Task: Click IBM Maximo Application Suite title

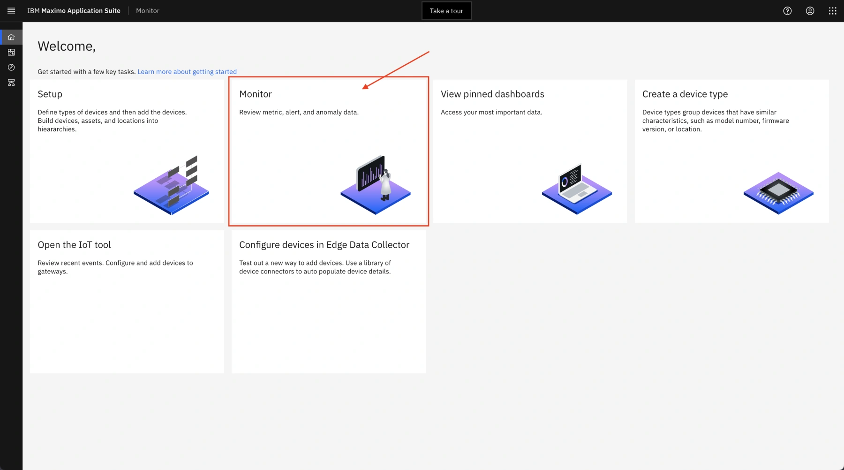Action: [x=74, y=11]
